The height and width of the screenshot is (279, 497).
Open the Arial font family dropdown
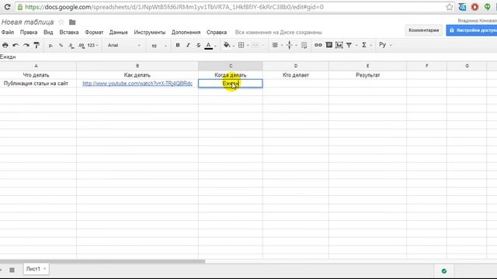coord(124,46)
